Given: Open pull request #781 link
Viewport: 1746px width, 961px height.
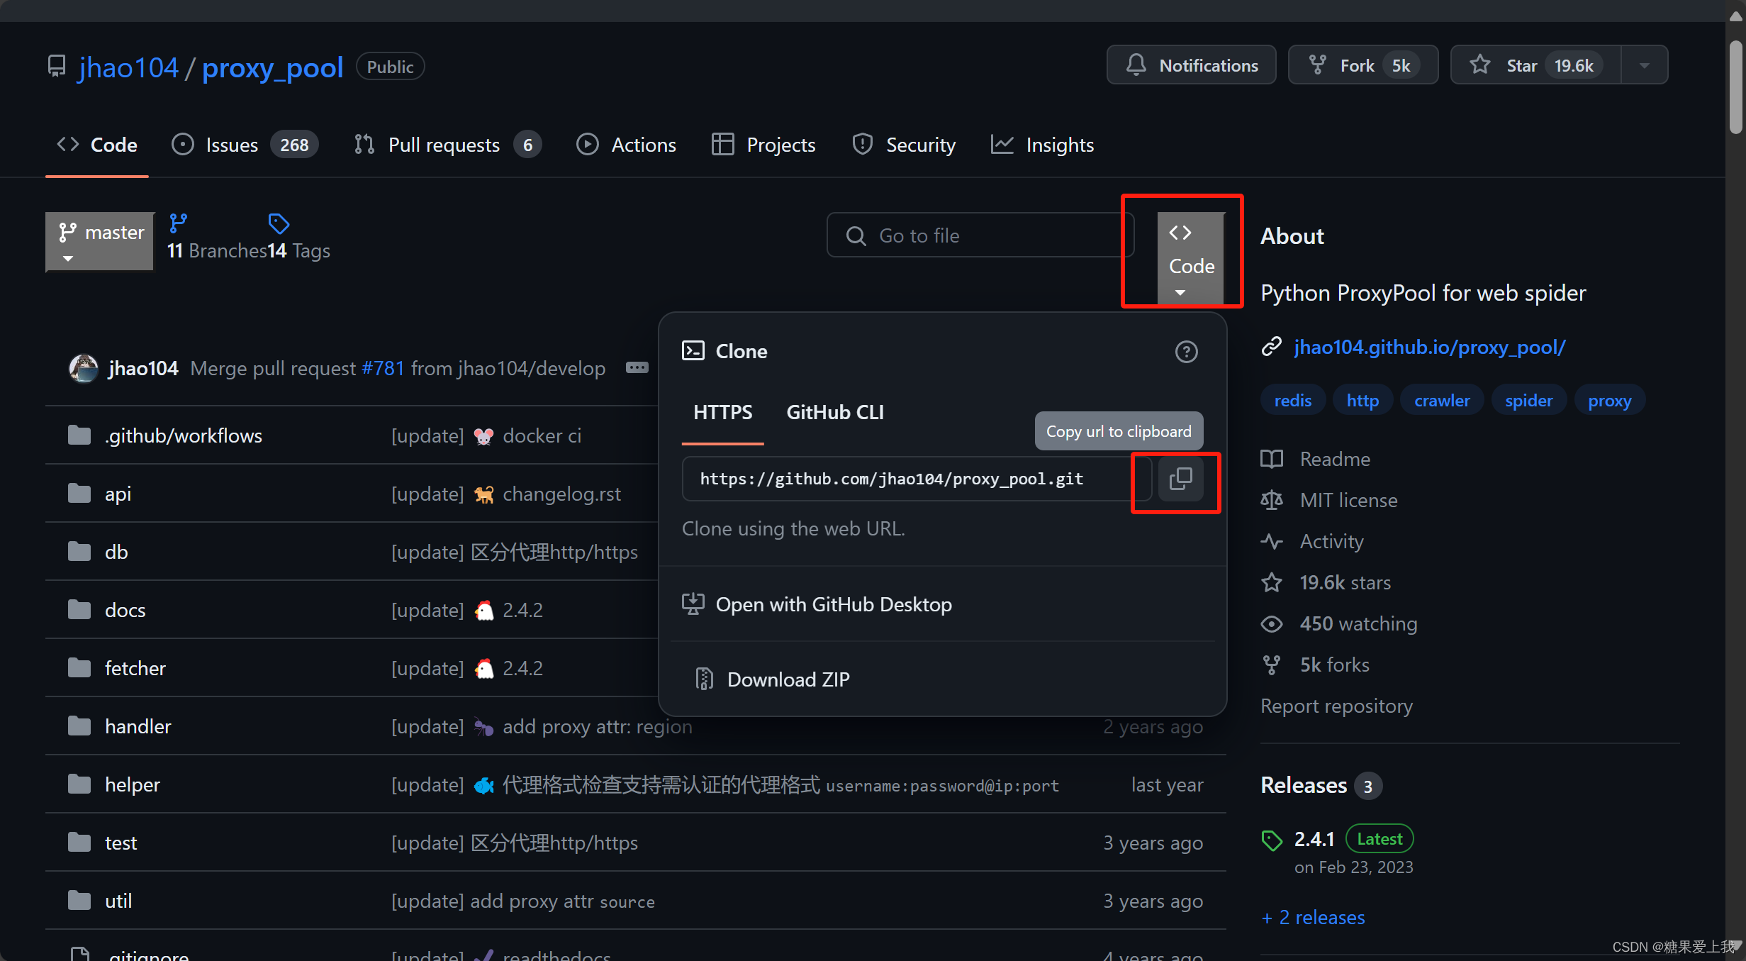Looking at the screenshot, I should 383,368.
